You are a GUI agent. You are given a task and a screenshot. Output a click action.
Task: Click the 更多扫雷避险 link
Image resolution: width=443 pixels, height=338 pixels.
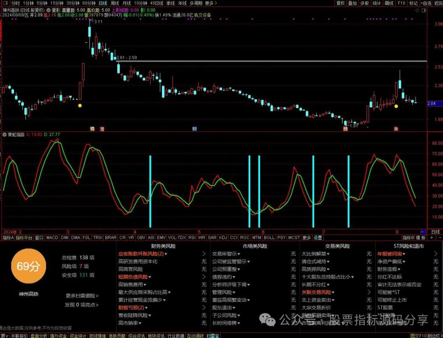point(82,296)
